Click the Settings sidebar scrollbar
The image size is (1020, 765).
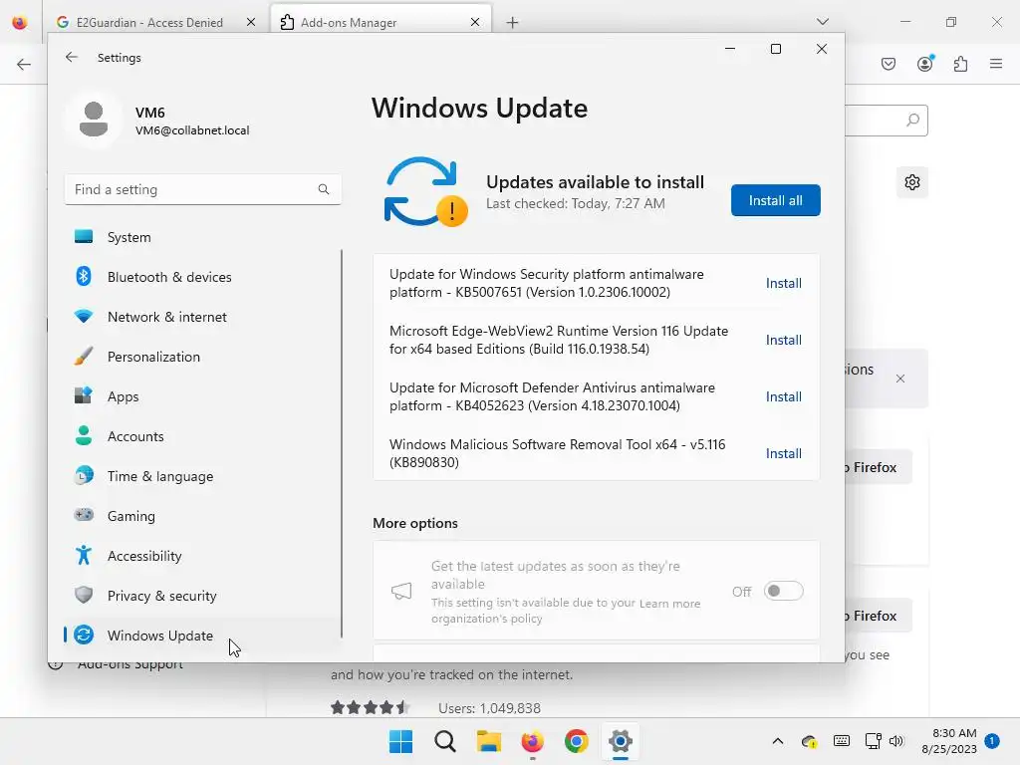click(342, 443)
